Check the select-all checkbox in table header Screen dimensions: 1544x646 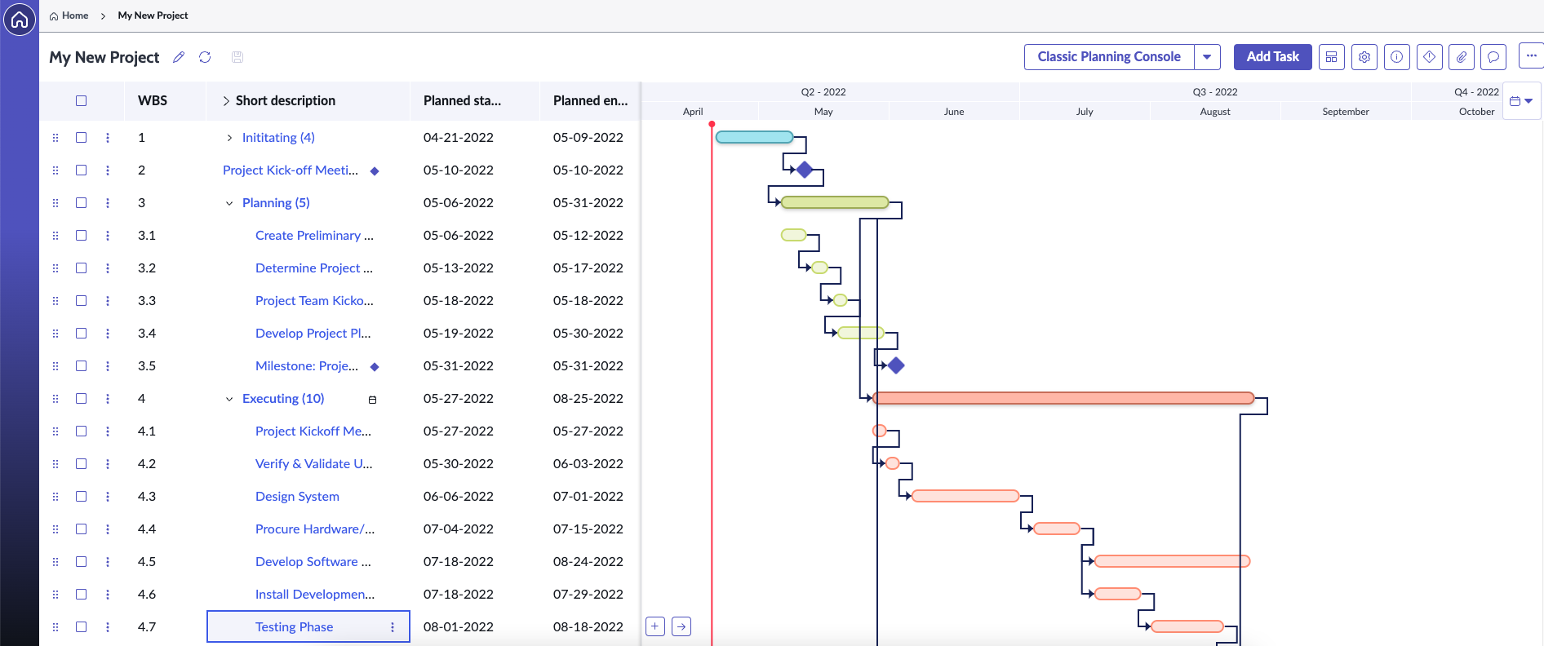[82, 101]
